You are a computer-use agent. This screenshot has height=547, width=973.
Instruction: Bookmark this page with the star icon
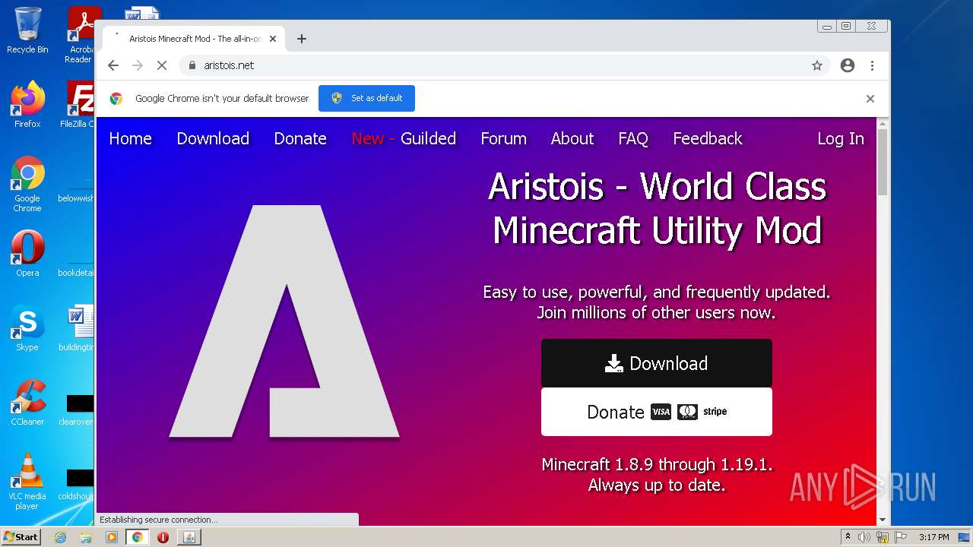(817, 65)
